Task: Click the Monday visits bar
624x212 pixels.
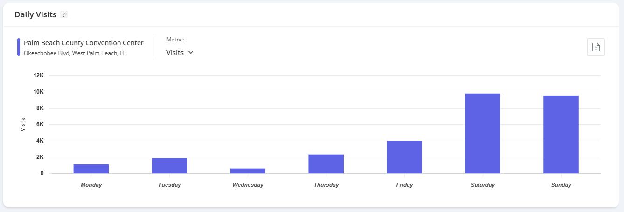Action: coord(91,169)
